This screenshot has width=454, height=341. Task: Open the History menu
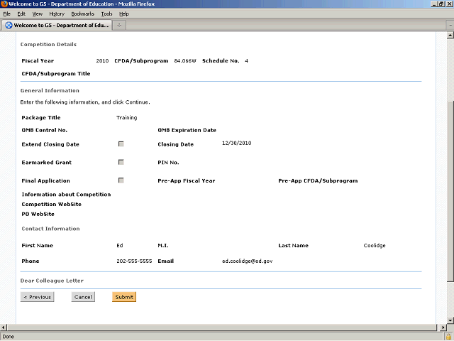pos(57,14)
